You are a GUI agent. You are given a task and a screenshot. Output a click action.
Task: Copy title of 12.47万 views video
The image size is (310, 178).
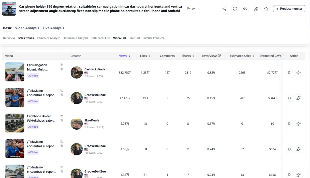click(x=62, y=90)
